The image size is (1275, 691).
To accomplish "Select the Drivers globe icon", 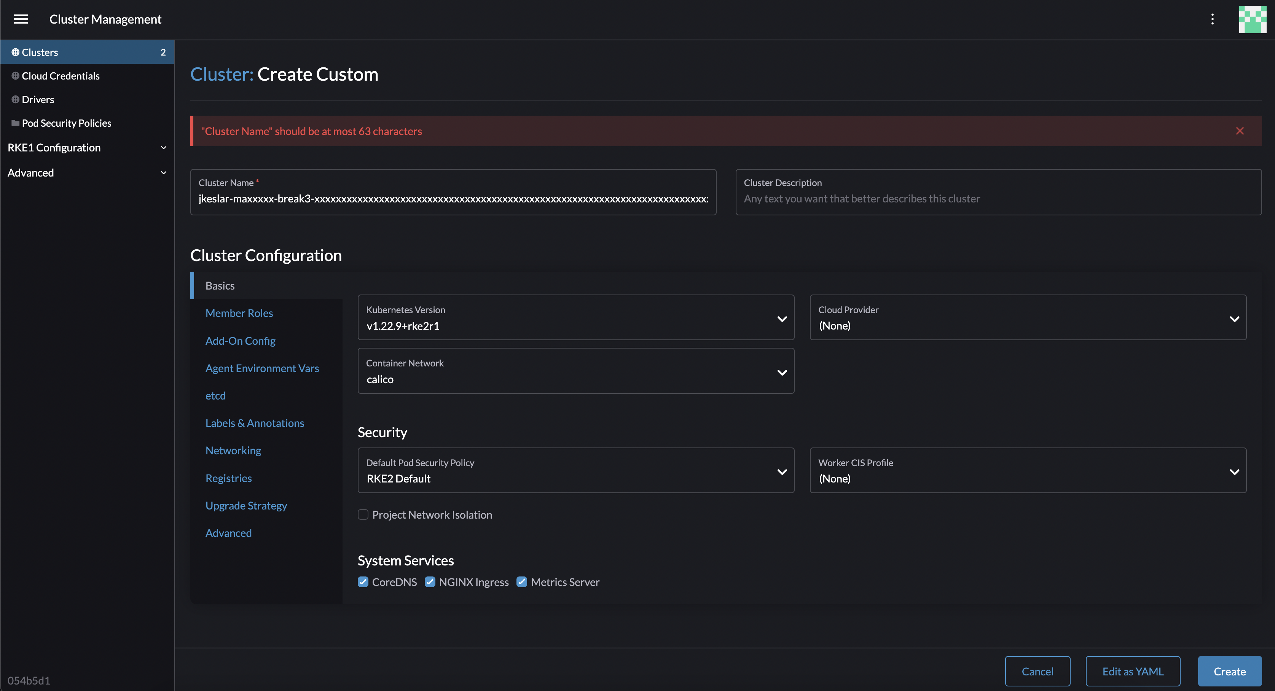I will point(15,99).
